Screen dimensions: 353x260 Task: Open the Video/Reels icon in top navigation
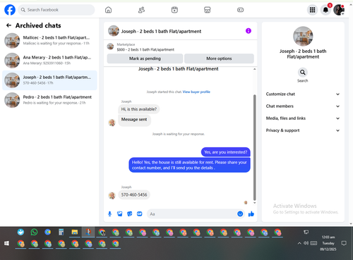[174, 10]
